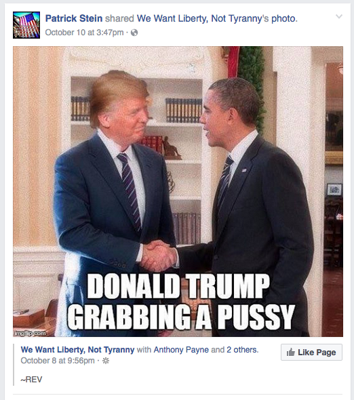Click the DONALD TRUMP caption on the meme
The width and height of the screenshot is (354, 400).
(x=178, y=286)
